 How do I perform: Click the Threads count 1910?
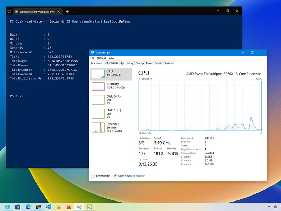[x=158, y=153]
